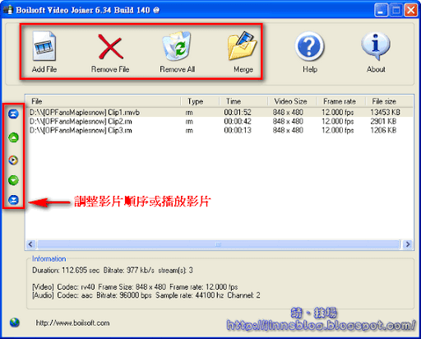Sort list by the Time column header
Screen dimensions: 421x339
pos(243,101)
